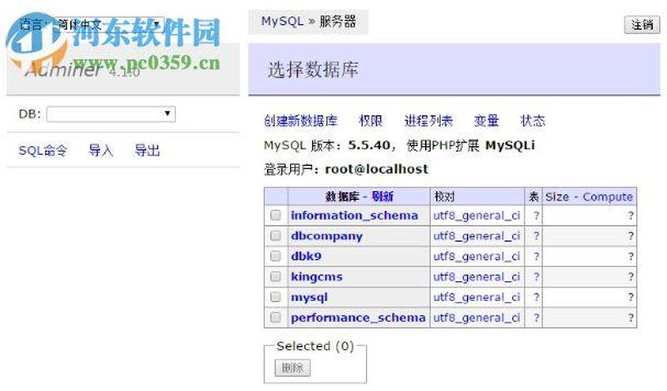
Task: Open the DB selection dropdown
Action: (111, 113)
